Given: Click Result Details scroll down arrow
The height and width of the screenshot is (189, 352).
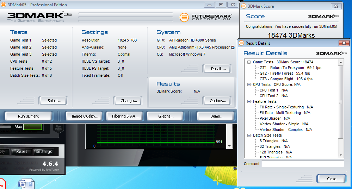Looking at the screenshot, I should (x=341, y=155).
